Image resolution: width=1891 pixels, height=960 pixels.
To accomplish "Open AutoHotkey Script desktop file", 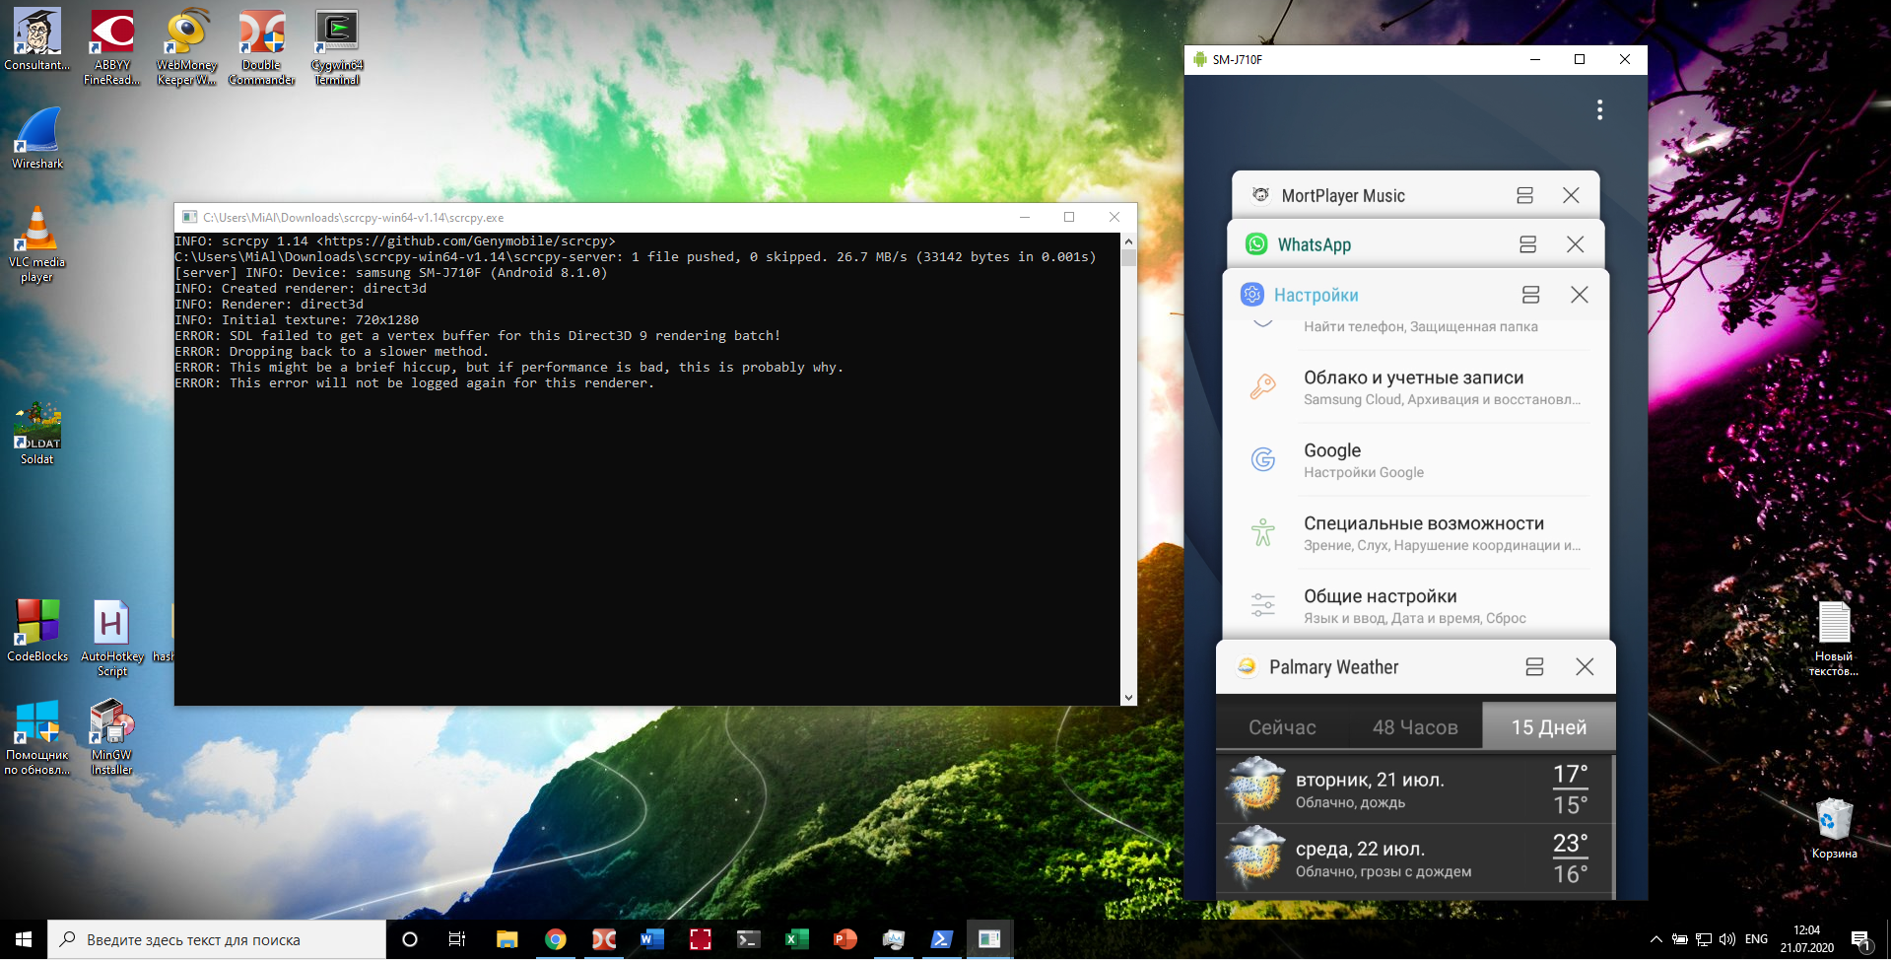I will 111,638.
